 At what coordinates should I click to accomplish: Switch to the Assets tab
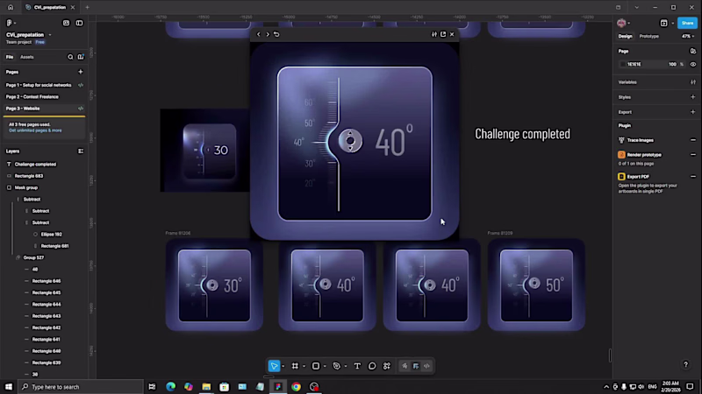tap(27, 57)
